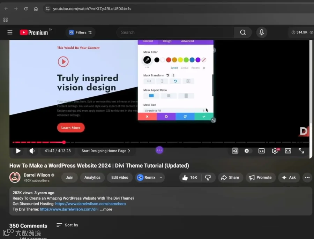
Task: Click the rotate mask transform button
Action: tap(175, 81)
